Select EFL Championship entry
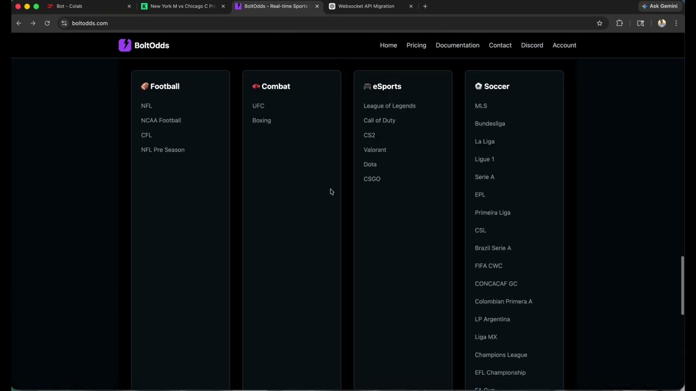Image resolution: width=696 pixels, height=391 pixels. click(x=500, y=373)
